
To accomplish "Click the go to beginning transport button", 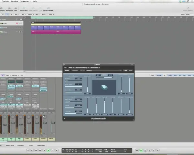I will [x=28, y=150].
